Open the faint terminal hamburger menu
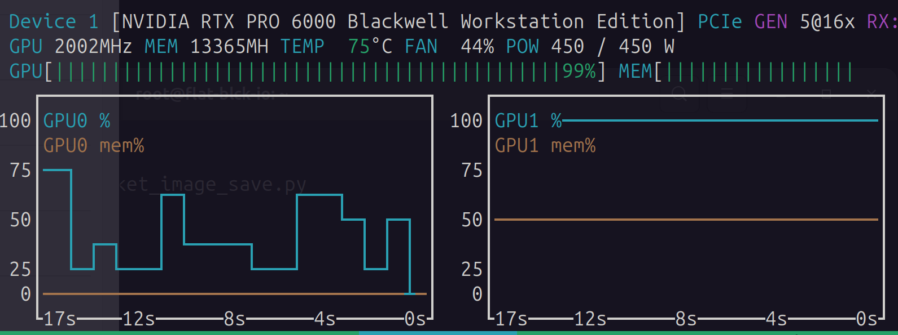Image resolution: width=898 pixels, height=335 pixels. 728,93
